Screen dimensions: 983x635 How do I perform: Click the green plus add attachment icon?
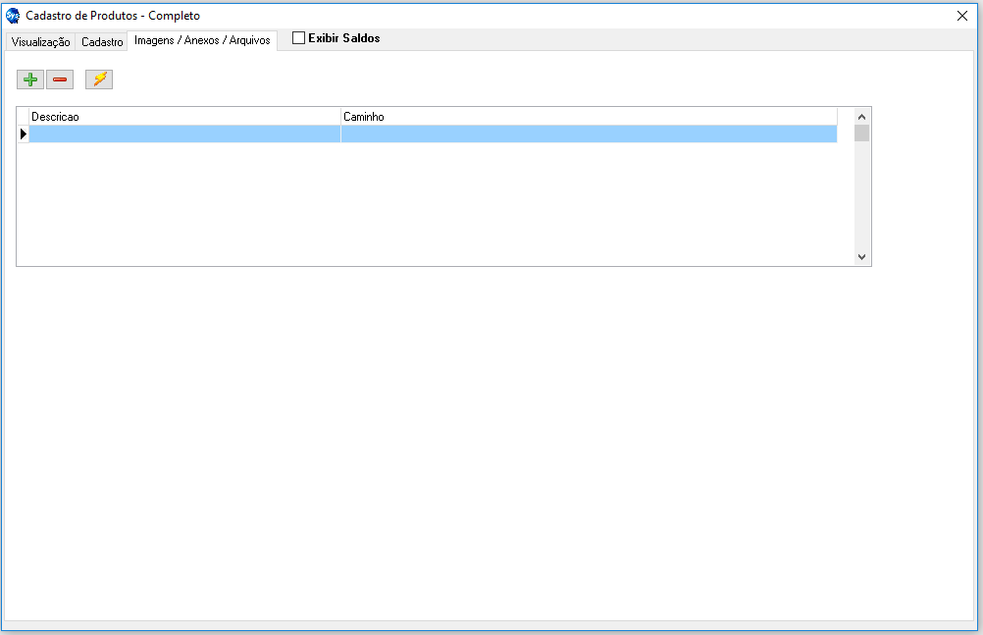pos(30,79)
